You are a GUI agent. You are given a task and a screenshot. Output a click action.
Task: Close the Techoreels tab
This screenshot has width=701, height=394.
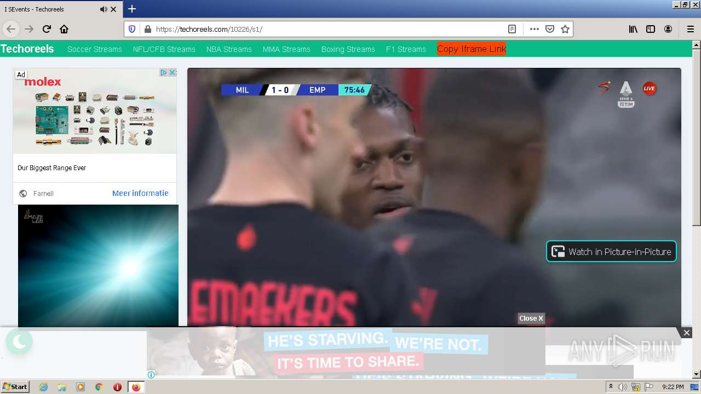(x=113, y=9)
